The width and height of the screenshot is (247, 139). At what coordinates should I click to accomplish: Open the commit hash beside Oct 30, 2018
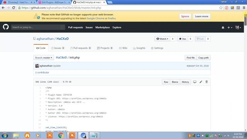191,66
